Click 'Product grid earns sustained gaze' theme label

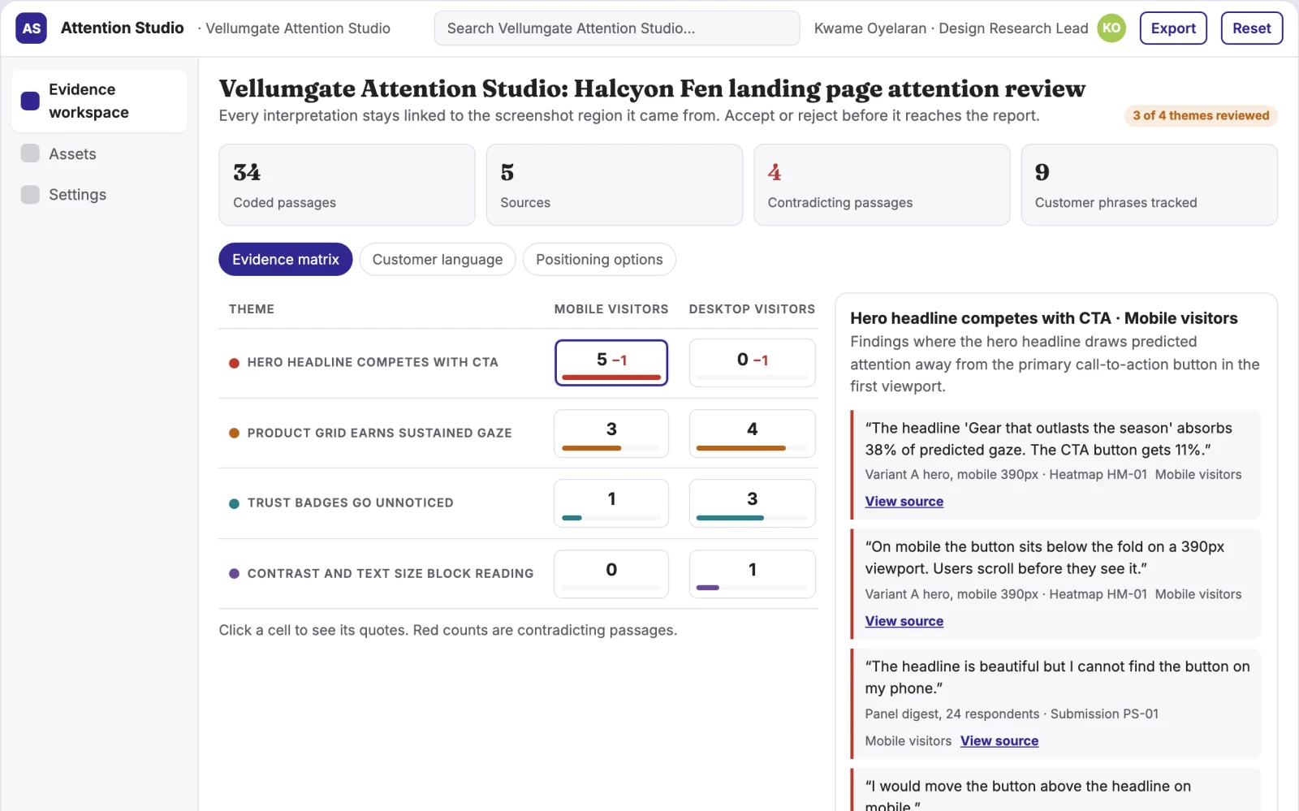(x=379, y=433)
